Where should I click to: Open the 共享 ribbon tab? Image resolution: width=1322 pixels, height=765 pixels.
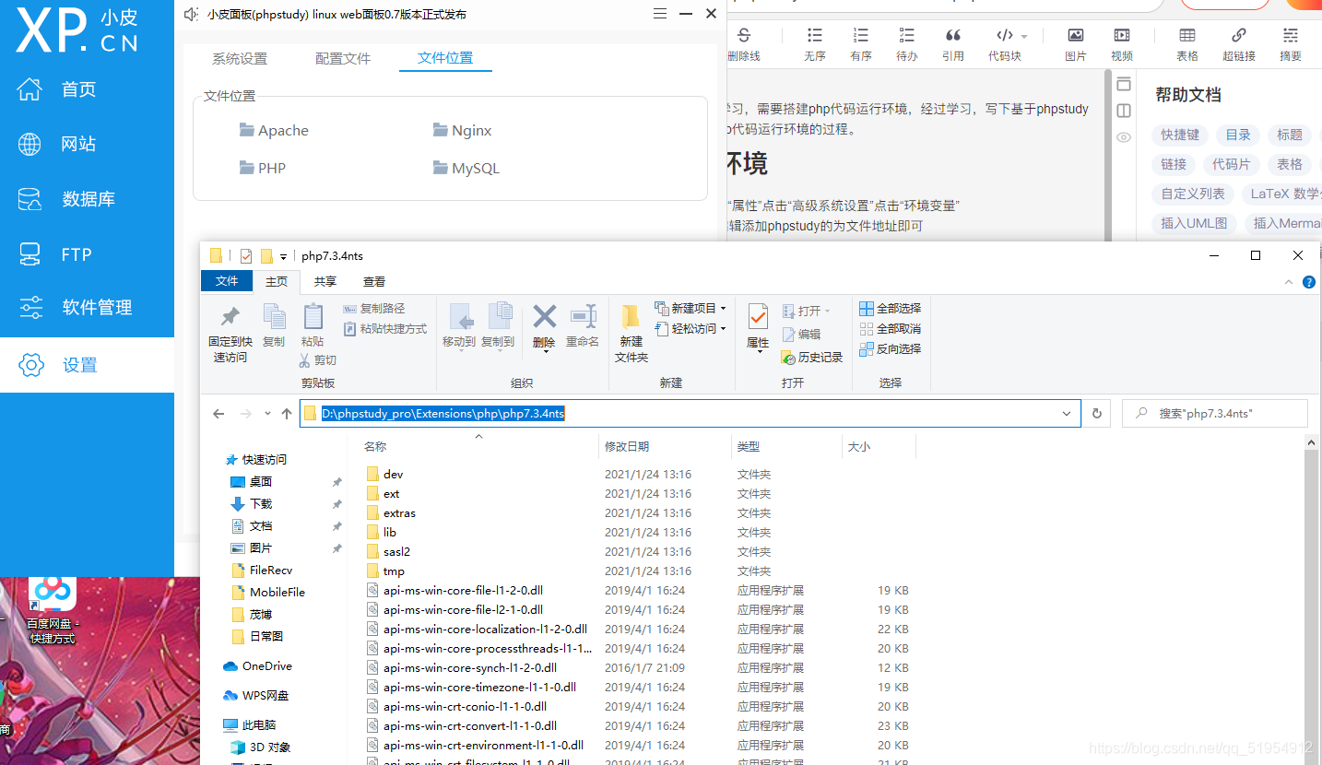[x=325, y=281]
